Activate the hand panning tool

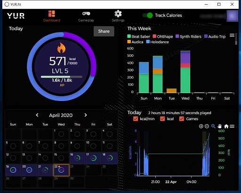[220, 126]
